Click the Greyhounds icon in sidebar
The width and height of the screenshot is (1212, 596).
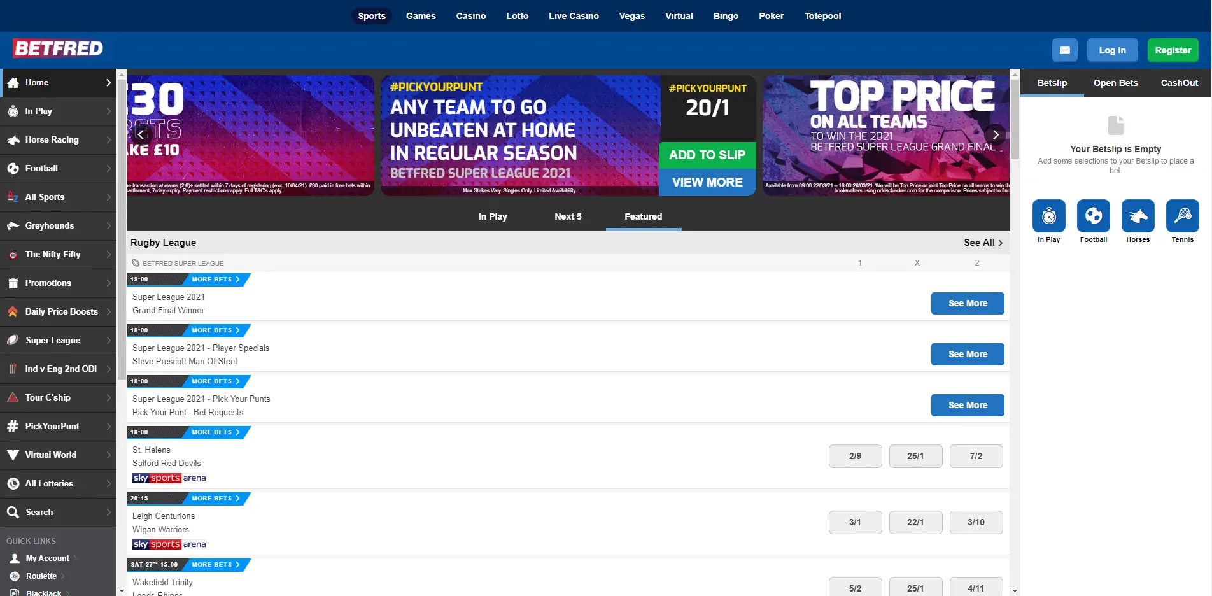(13, 225)
